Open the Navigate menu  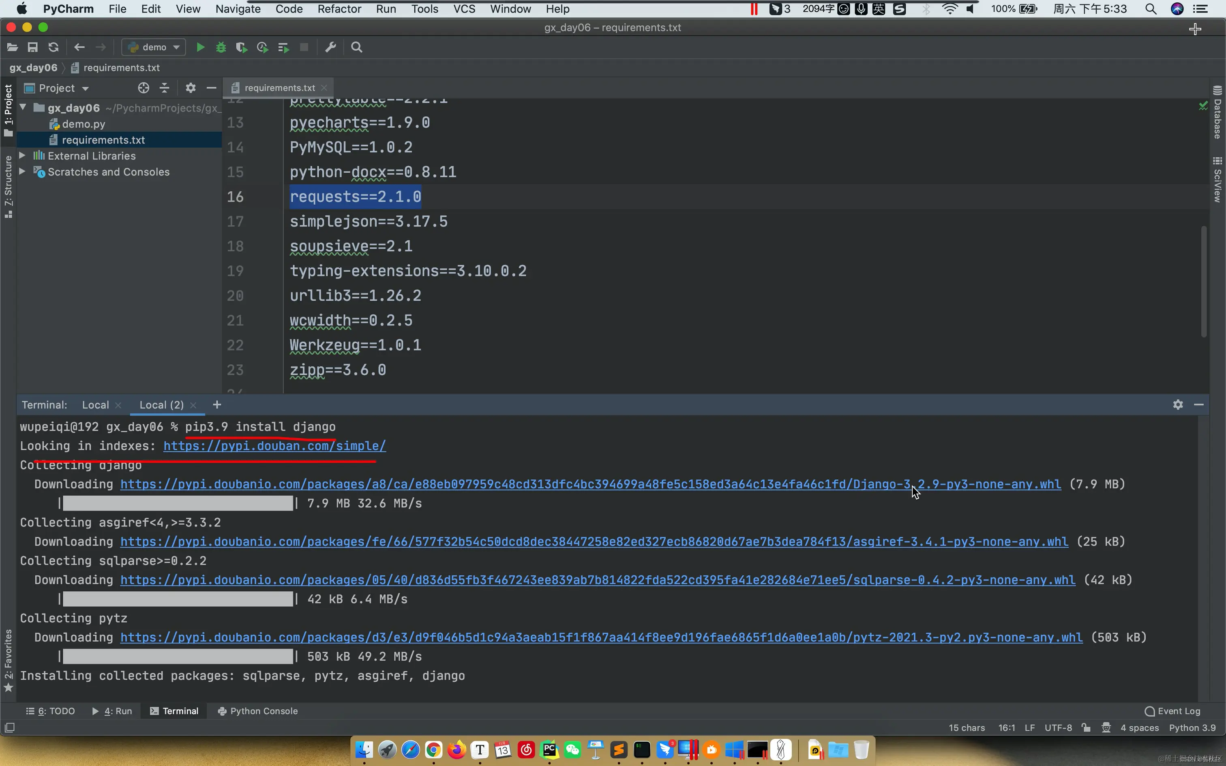coord(238,9)
